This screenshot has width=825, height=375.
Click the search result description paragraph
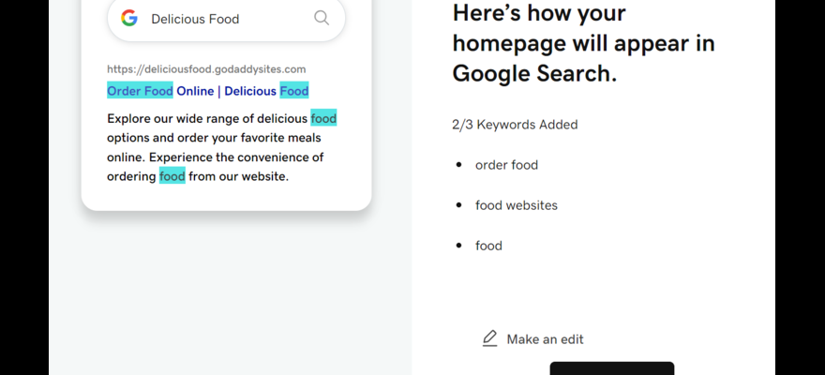(216, 147)
